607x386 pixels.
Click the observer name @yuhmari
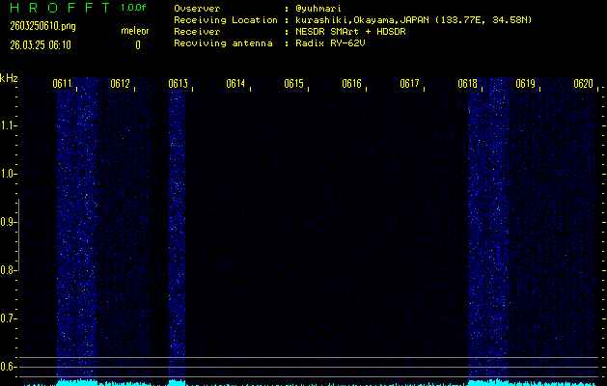(x=318, y=9)
